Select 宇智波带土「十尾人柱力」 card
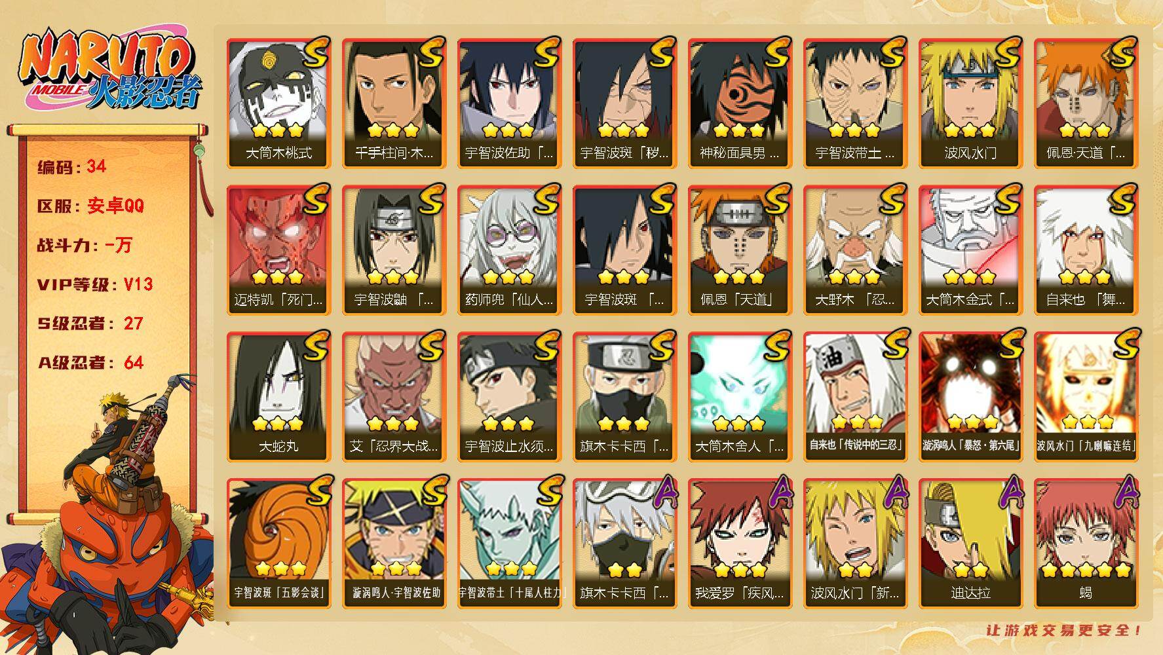The height and width of the screenshot is (655, 1163). (509, 544)
